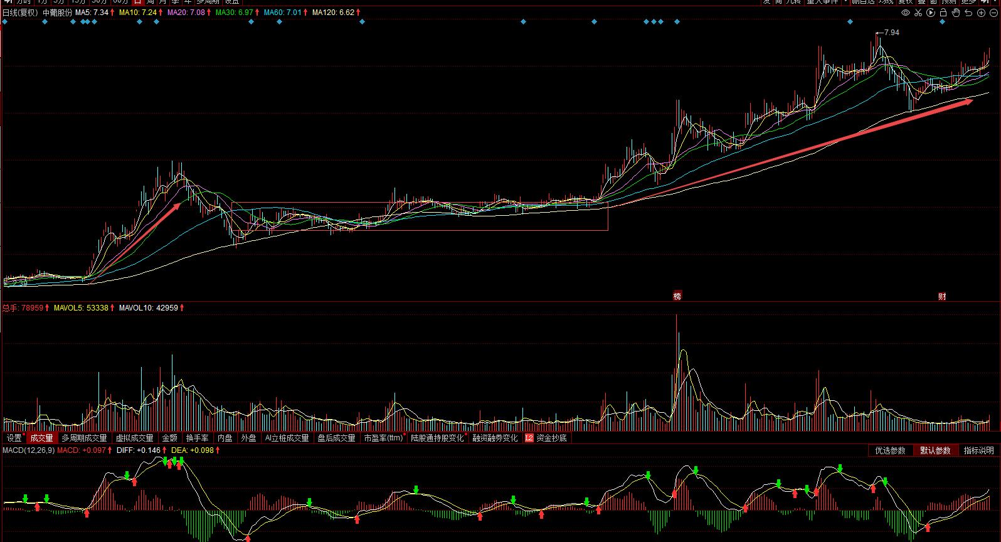Click the 优选参数 button in MACD panel

(x=891, y=450)
